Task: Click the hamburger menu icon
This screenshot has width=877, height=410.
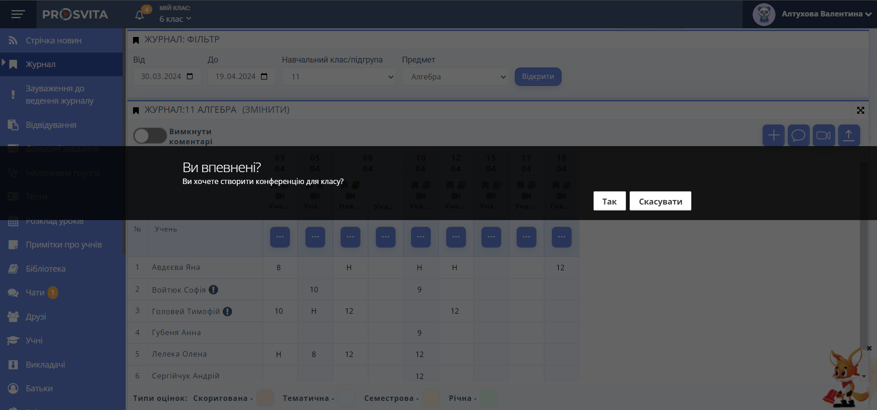Action: pyautogui.click(x=18, y=14)
